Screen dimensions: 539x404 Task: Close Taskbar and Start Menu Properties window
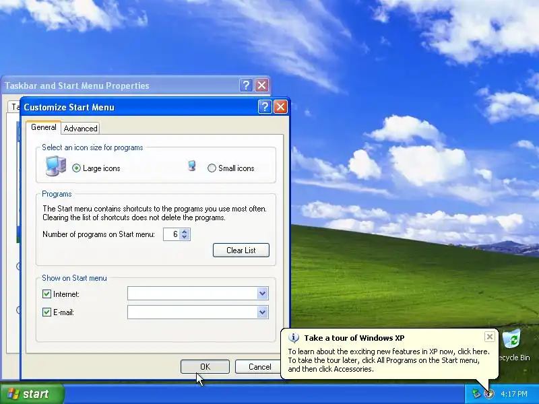click(x=261, y=86)
